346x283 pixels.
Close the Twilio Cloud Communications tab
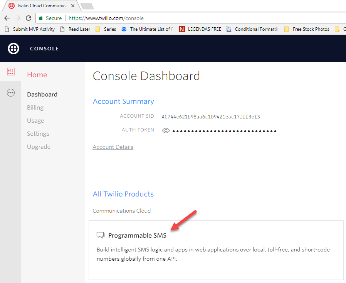click(x=73, y=6)
